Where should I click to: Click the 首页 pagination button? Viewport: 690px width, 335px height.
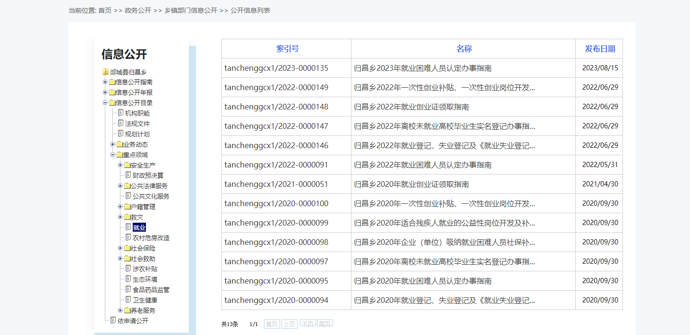272,324
